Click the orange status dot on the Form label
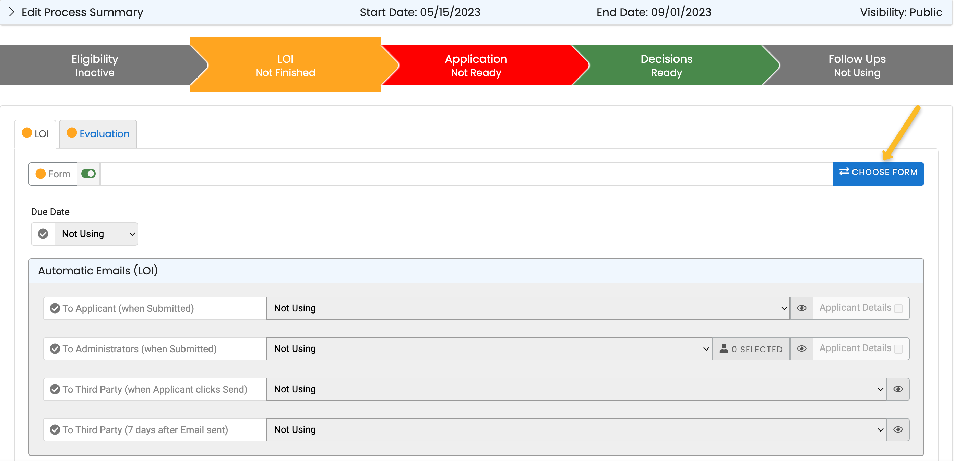This screenshot has height=461, width=954. 40,174
